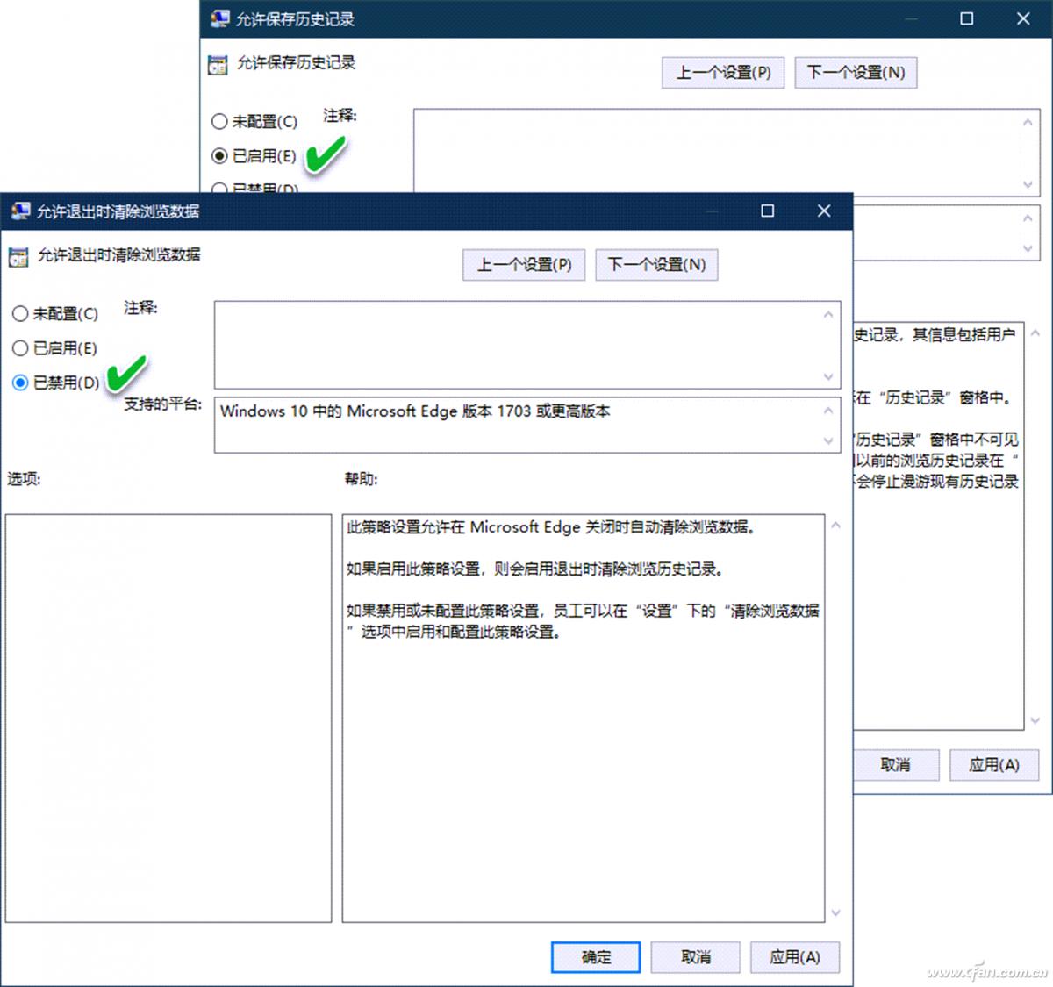Click the policy icon beside 允许退出时清除浏览数据 heading
Viewport: 1053px width, 987px height.
click(x=18, y=257)
